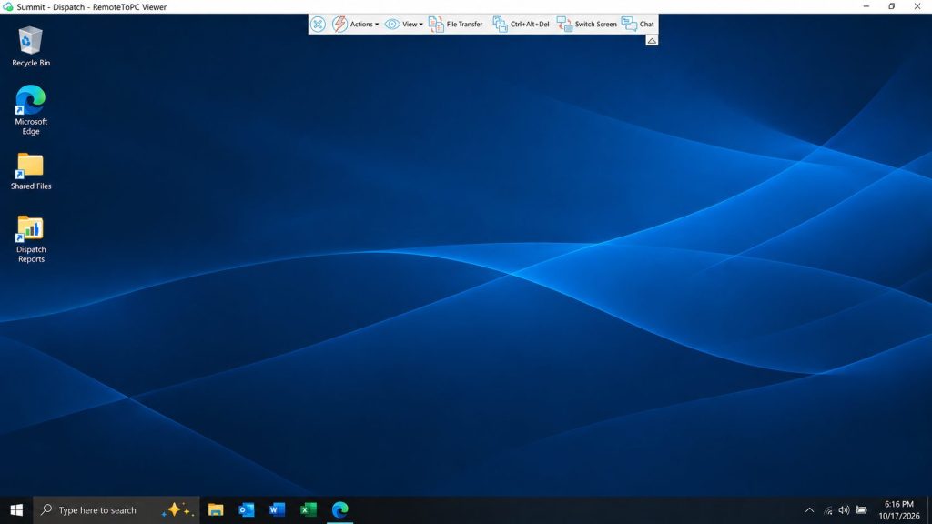Open the volume tray icon
This screenshot has width=932, height=524.
coord(844,509)
